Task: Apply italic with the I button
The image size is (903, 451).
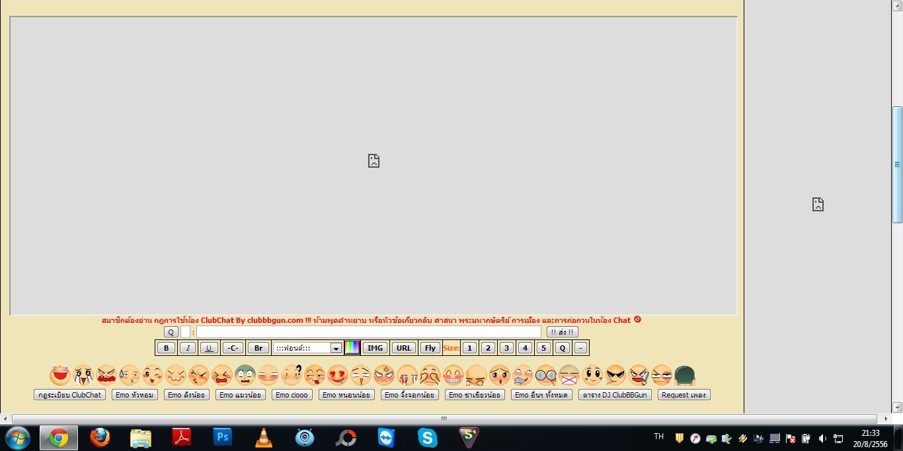Action: [x=188, y=348]
